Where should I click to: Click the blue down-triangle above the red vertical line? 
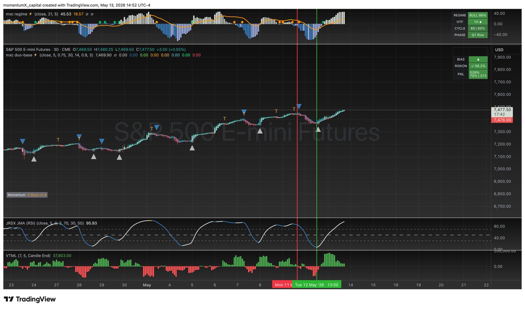[299, 106]
